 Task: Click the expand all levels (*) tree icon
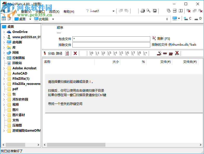(x=145, y=53)
